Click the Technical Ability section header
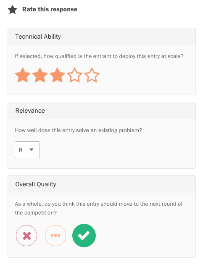 102,37
